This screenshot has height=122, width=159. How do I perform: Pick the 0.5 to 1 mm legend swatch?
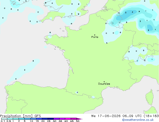(x=10, y=119)
